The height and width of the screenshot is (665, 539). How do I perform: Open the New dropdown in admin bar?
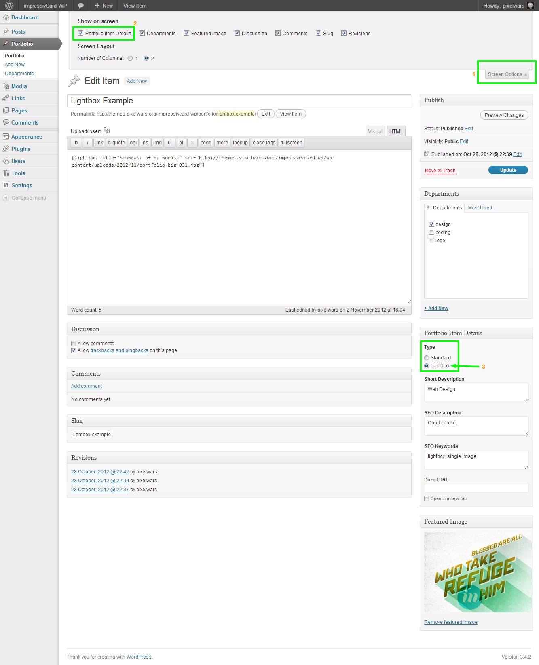(x=104, y=6)
